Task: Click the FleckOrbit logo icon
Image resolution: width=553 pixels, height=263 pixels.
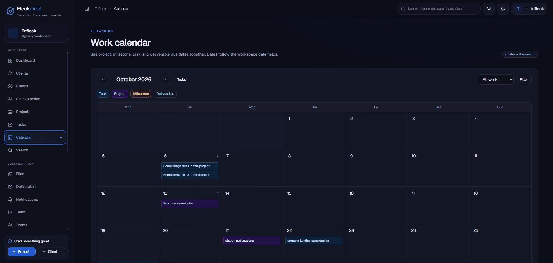Action: pyautogui.click(x=10, y=11)
